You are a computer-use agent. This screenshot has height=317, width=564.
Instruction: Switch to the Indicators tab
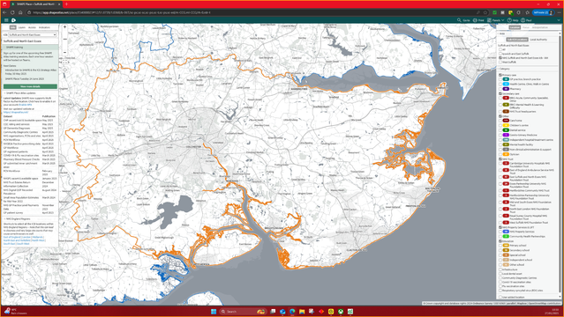[44, 27]
